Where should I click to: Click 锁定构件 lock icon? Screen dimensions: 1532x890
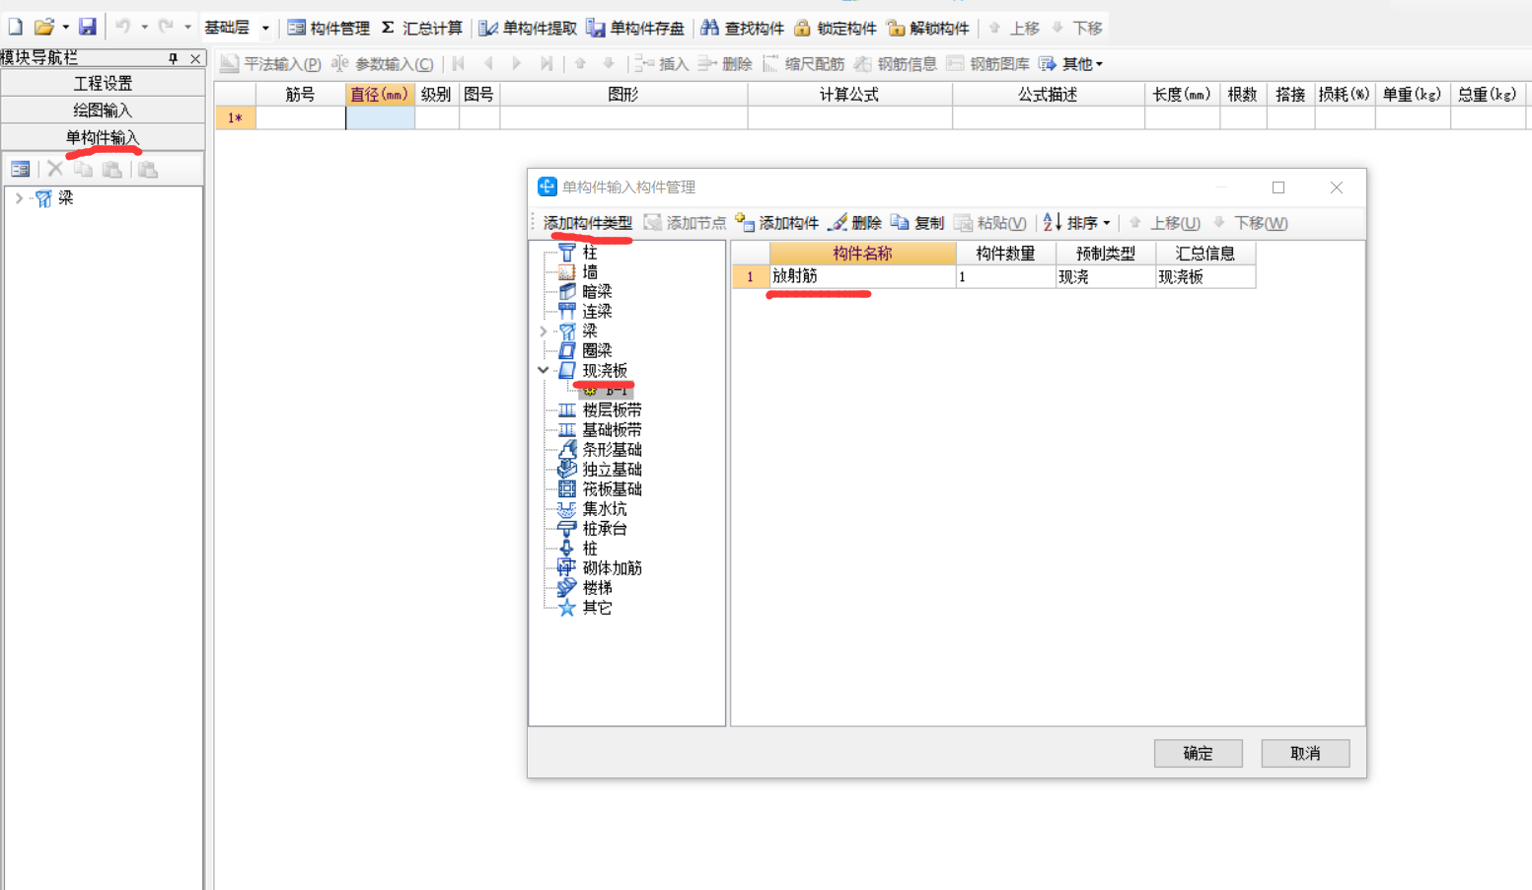coord(835,28)
